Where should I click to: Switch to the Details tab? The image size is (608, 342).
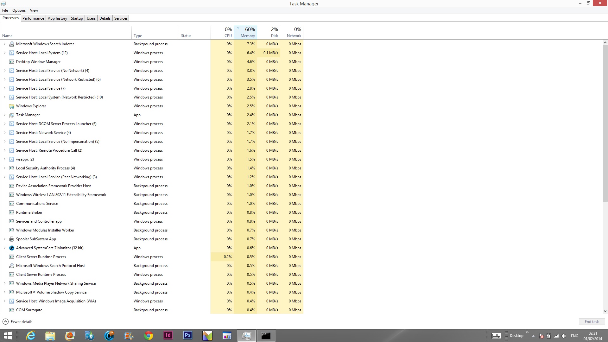click(105, 18)
